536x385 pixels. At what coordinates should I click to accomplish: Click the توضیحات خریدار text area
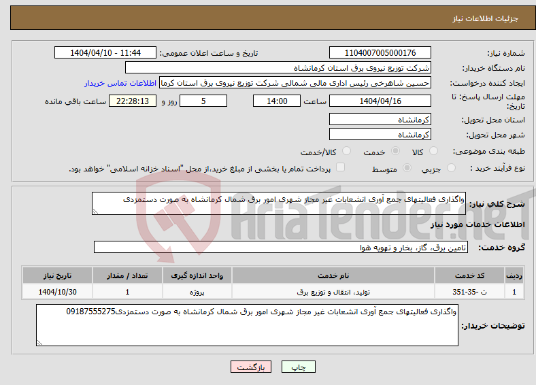247,325
